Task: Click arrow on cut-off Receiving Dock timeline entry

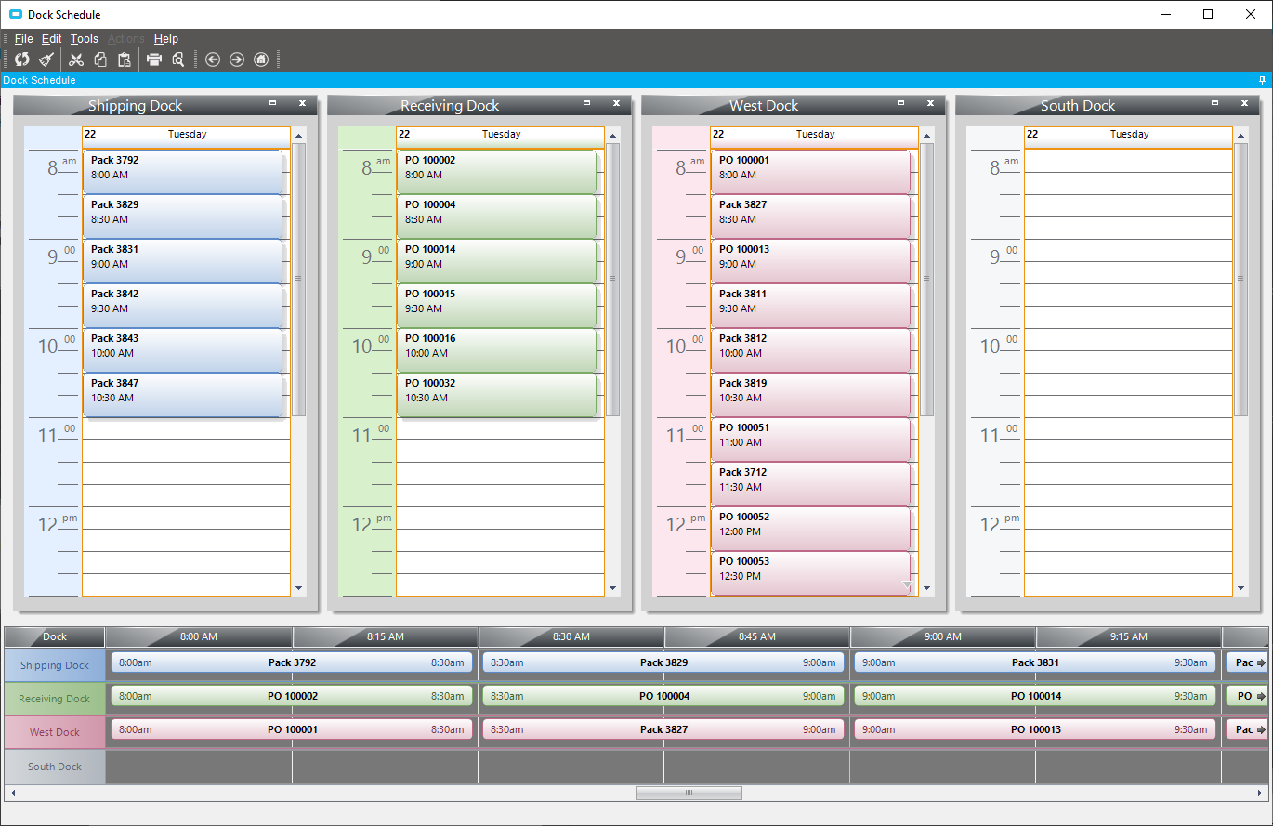Action: pos(1261,696)
